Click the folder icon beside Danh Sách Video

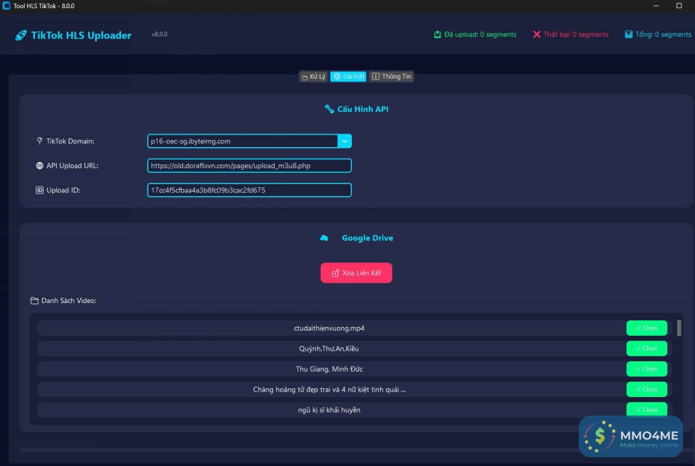pos(34,300)
